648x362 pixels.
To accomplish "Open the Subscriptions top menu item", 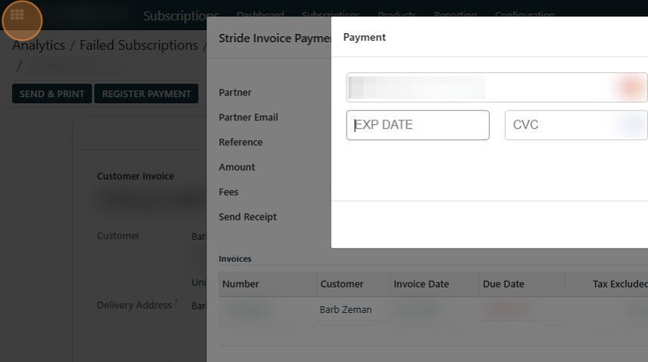I will pyautogui.click(x=331, y=15).
